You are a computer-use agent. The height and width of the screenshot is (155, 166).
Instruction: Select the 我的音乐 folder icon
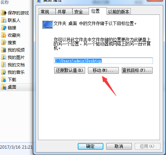coord(4,72)
